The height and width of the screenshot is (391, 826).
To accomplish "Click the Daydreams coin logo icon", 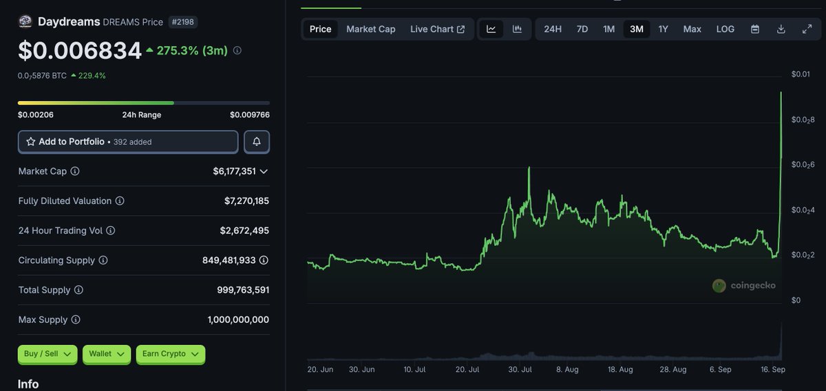I will pyautogui.click(x=25, y=21).
